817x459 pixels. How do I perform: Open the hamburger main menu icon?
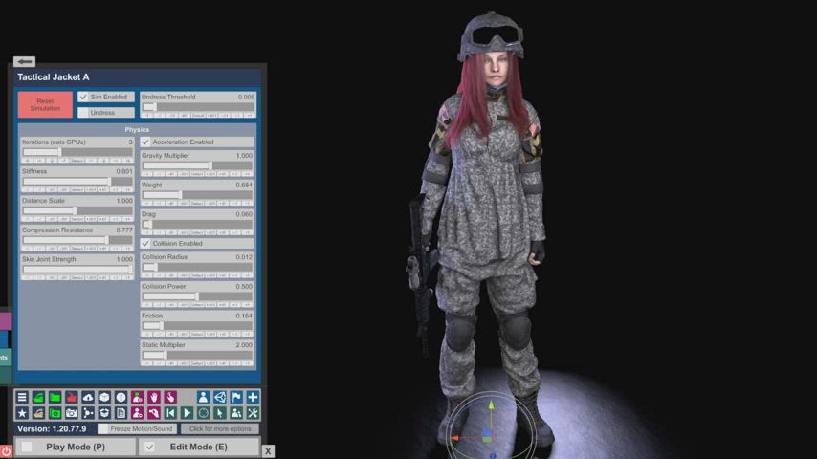pos(22,397)
